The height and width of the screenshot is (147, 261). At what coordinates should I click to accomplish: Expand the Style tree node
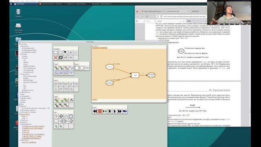pos(21,100)
